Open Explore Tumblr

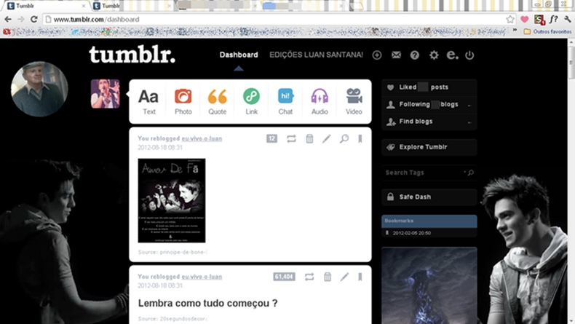click(429, 147)
